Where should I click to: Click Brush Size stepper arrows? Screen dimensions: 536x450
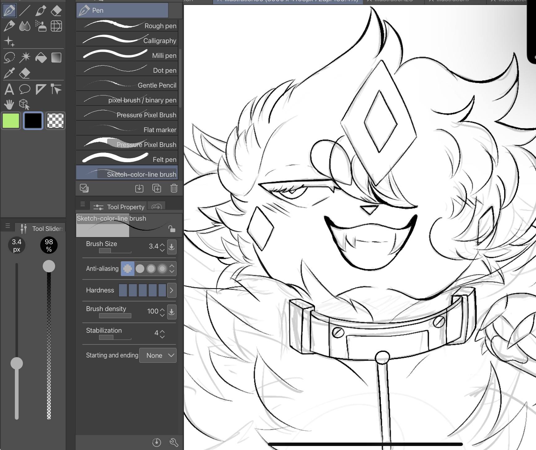pyautogui.click(x=162, y=247)
